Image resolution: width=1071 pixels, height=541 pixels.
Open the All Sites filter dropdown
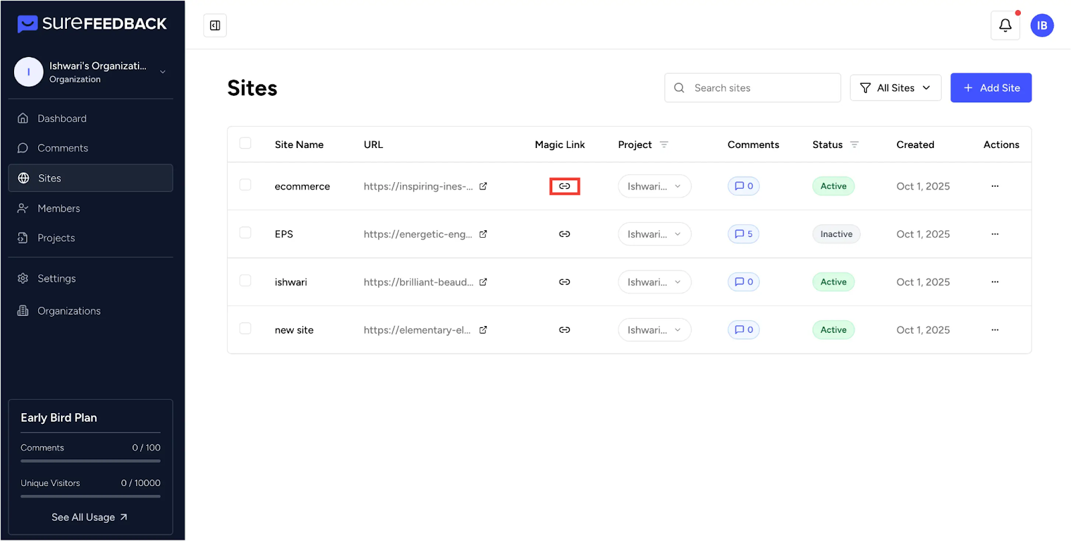(895, 88)
